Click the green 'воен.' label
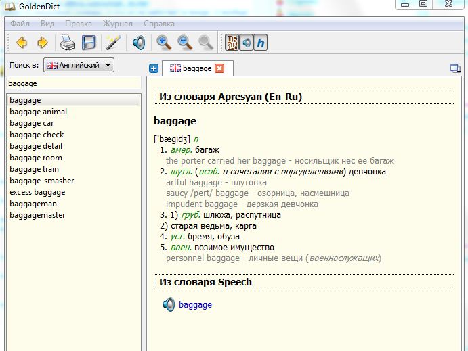The height and width of the screenshot is (351, 468). [x=181, y=248]
